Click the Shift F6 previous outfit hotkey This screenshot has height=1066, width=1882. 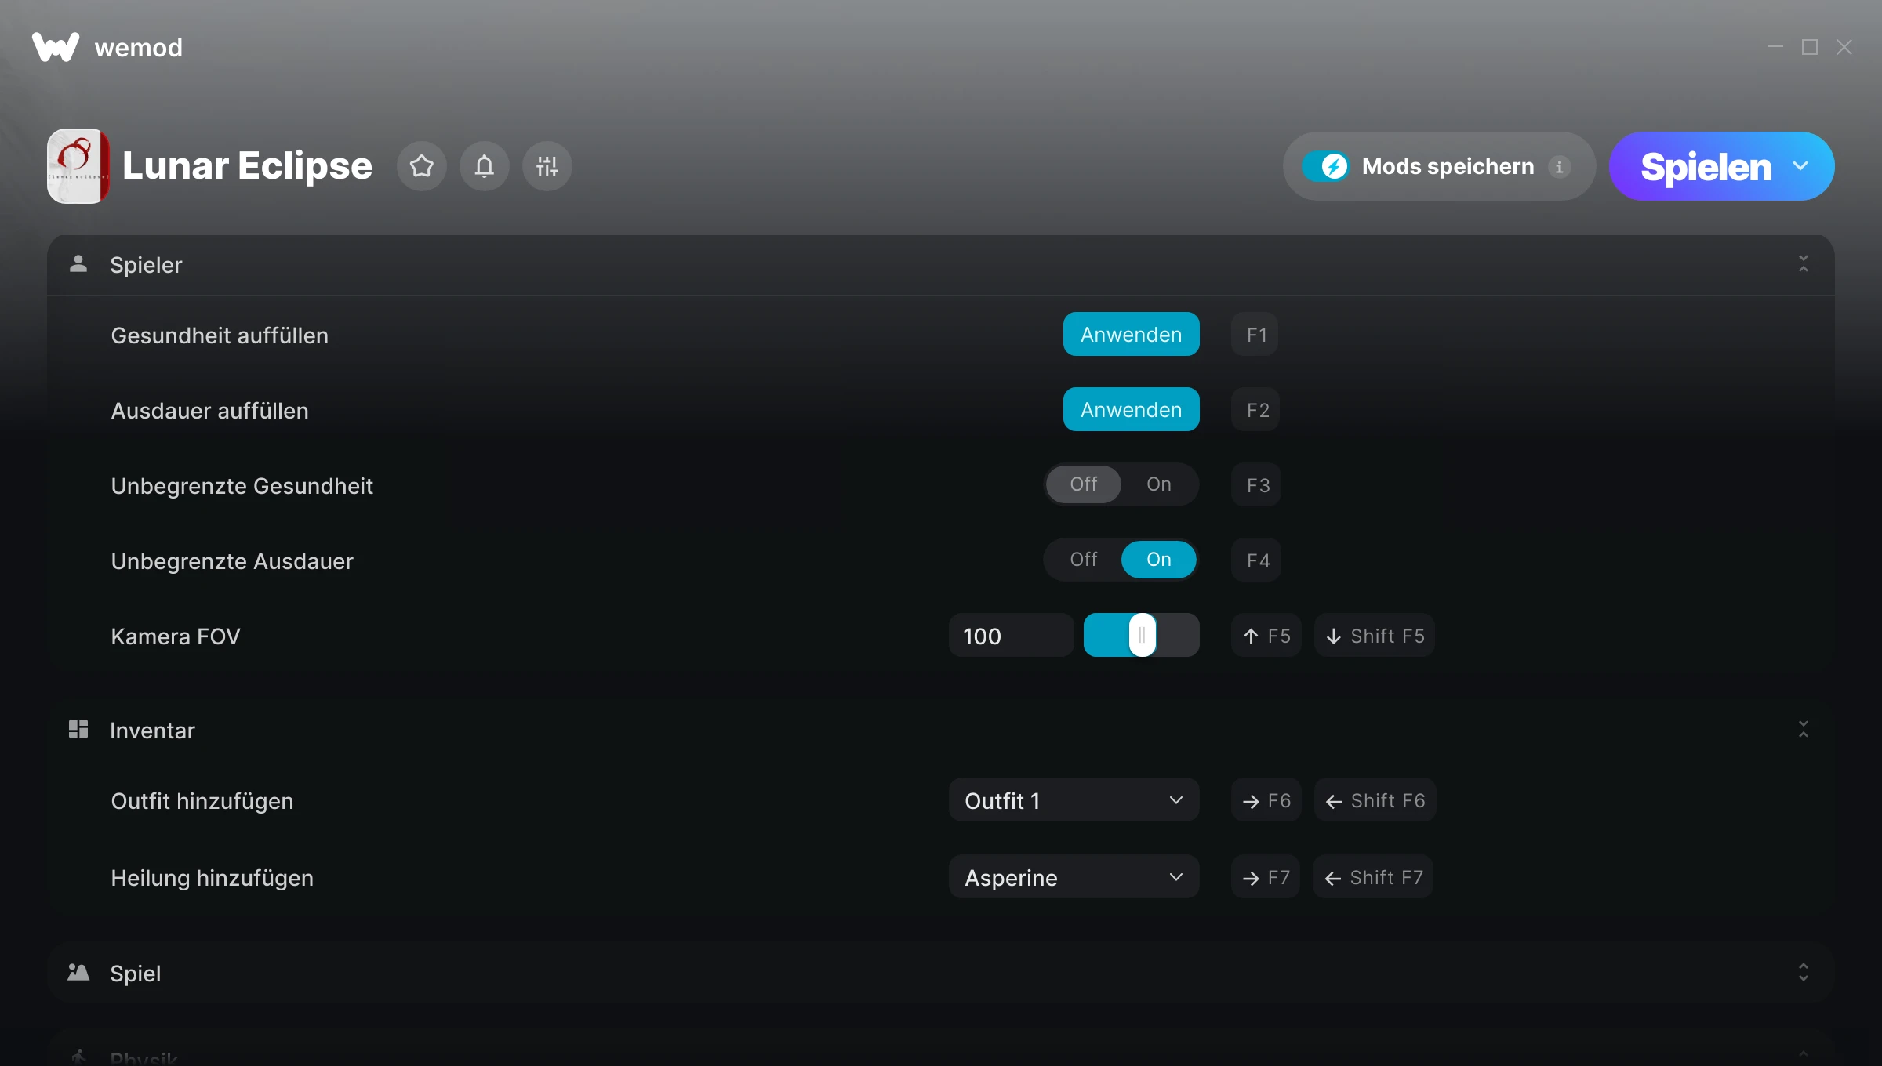tap(1375, 800)
